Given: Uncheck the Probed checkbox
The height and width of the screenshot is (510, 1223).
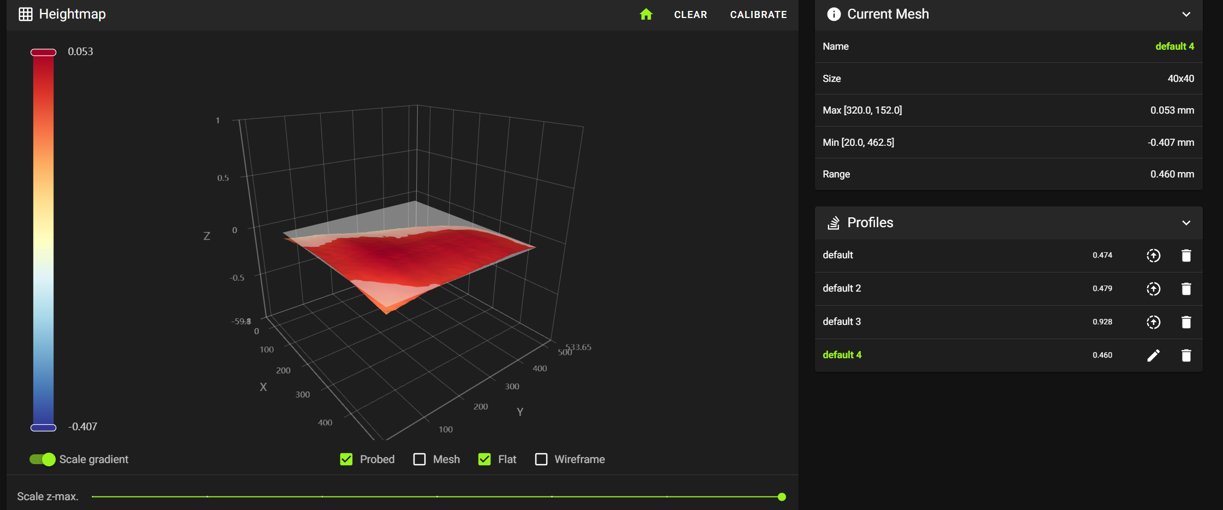Looking at the screenshot, I should 346,459.
